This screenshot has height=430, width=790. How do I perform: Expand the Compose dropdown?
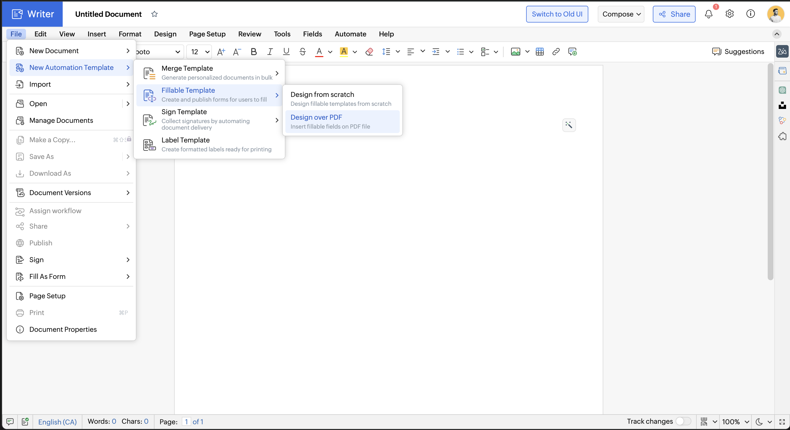coord(621,14)
